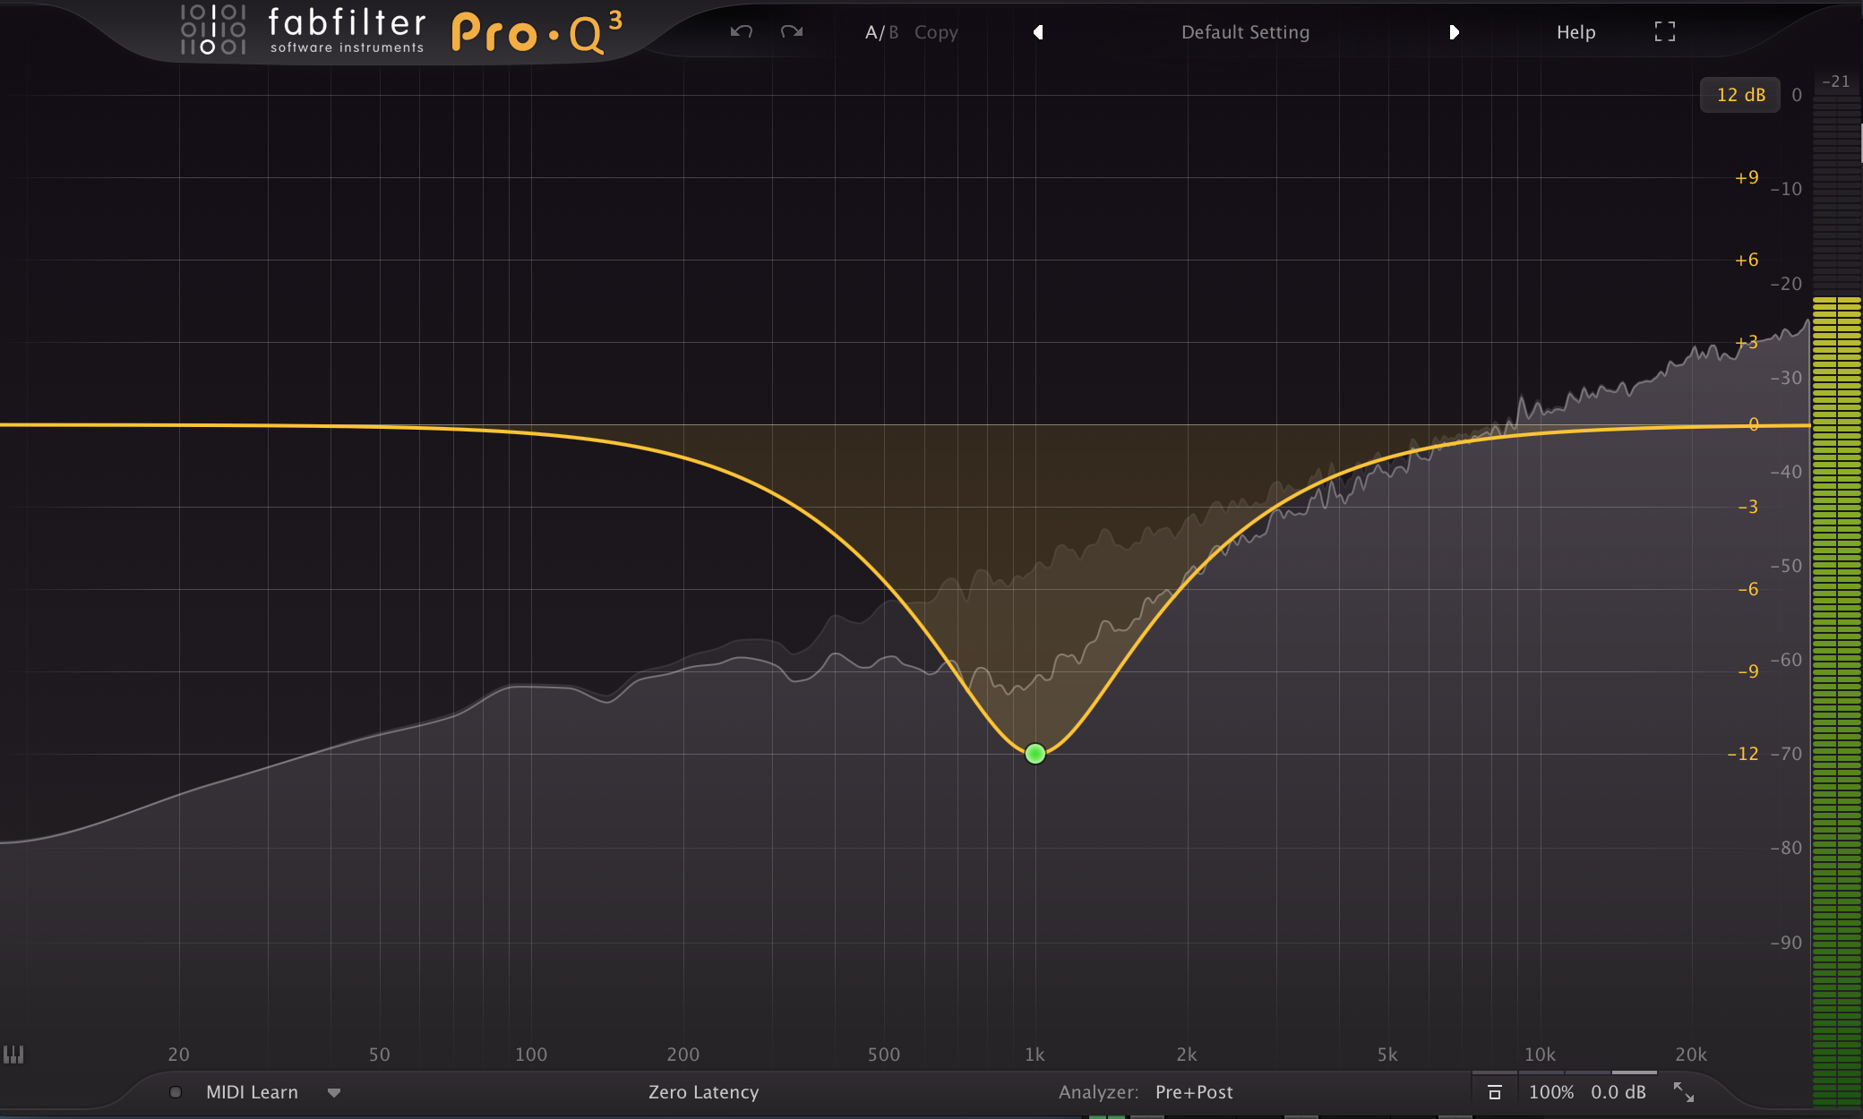Viewport: 1863px width, 1119px height.
Task: Show the piano keyboard display icon
Action: click(13, 1055)
